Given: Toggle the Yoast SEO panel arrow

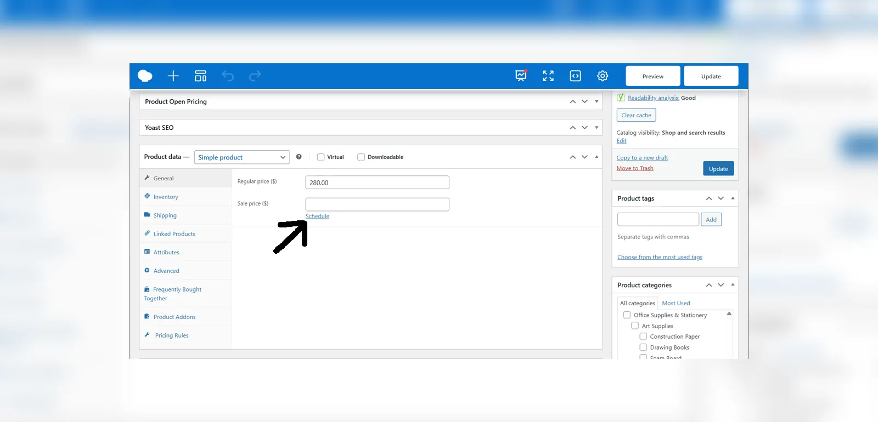Looking at the screenshot, I should (596, 128).
